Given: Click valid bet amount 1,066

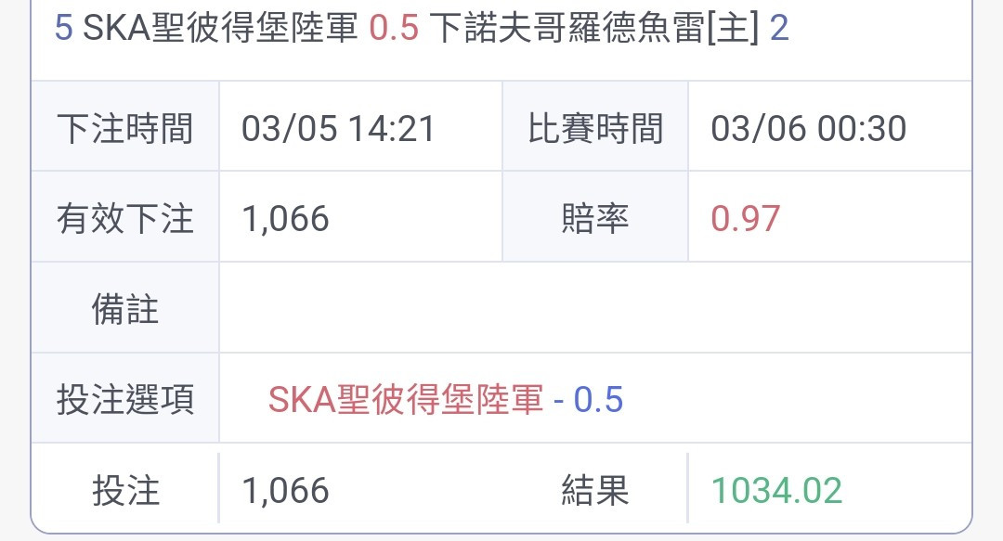Looking at the screenshot, I should click(x=285, y=218).
